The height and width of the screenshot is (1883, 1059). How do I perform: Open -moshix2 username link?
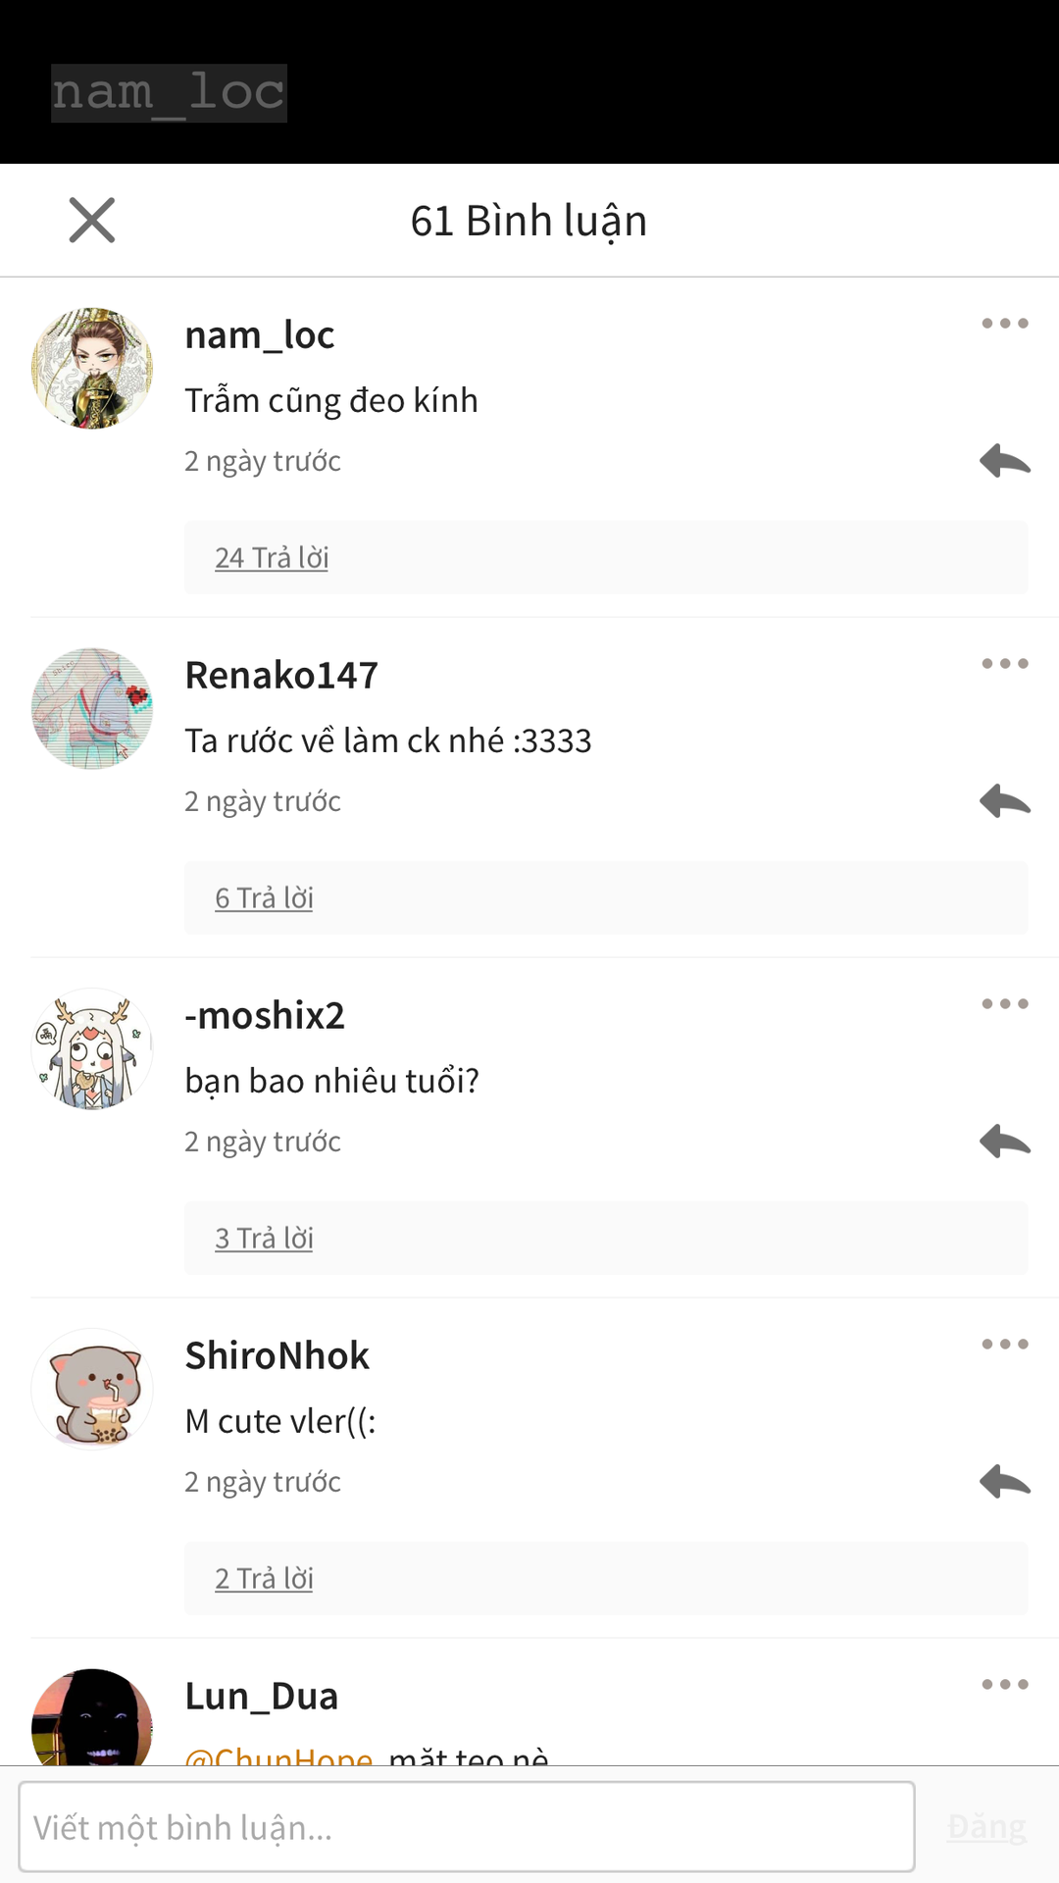(x=265, y=1015)
